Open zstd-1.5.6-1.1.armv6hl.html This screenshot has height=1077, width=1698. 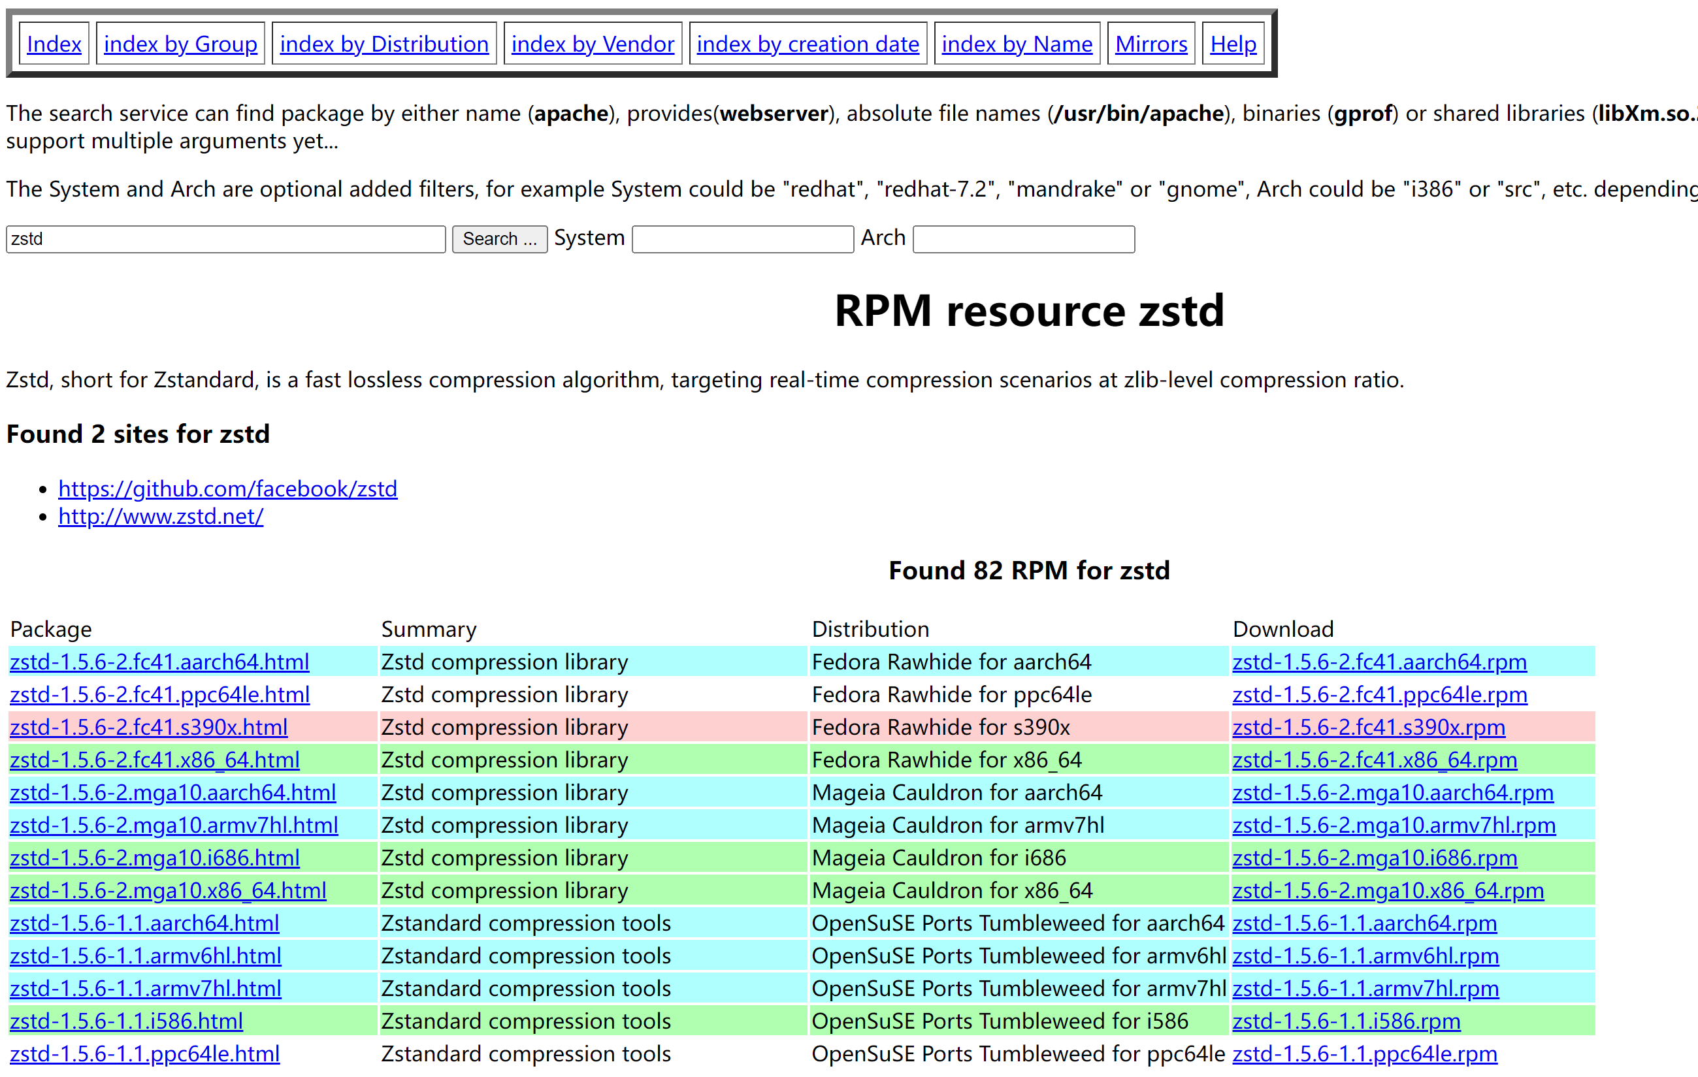pyautogui.click(x=145, y=956)
